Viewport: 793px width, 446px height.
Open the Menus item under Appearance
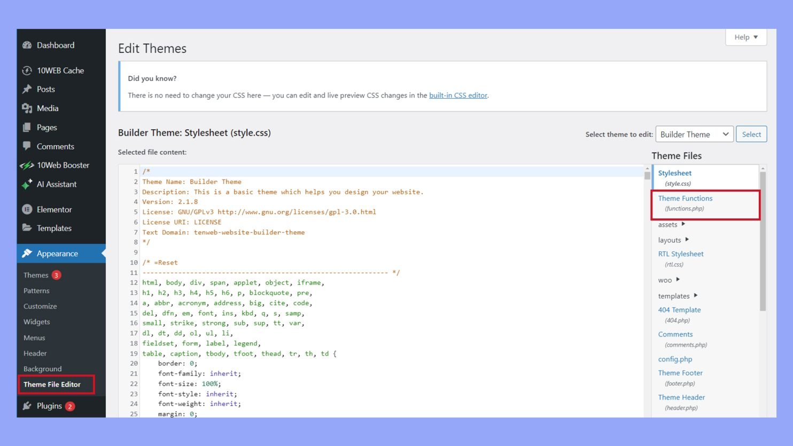(x=34, y=338)
